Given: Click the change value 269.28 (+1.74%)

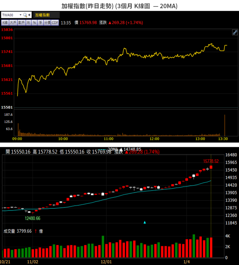Looking at the screenshot, I should point(126,23).
